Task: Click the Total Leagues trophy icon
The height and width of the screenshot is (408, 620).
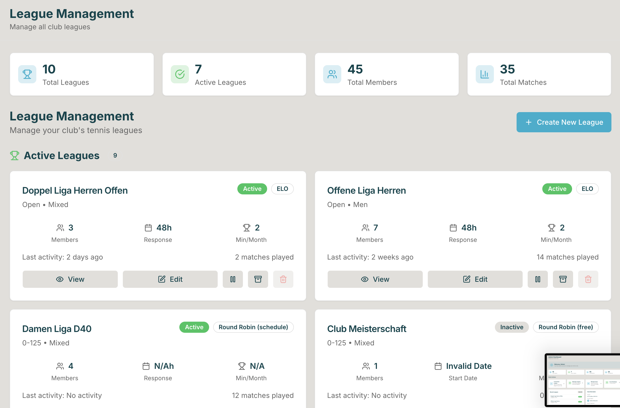Action: pos(27,74)
